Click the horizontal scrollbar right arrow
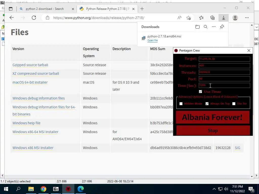This screenshot has height=194, width=259. pos(256,175)
